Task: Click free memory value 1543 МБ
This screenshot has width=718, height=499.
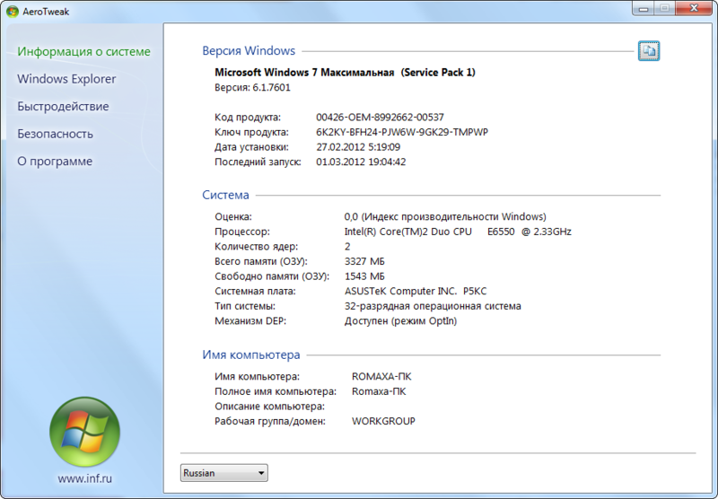Action: 364,276
